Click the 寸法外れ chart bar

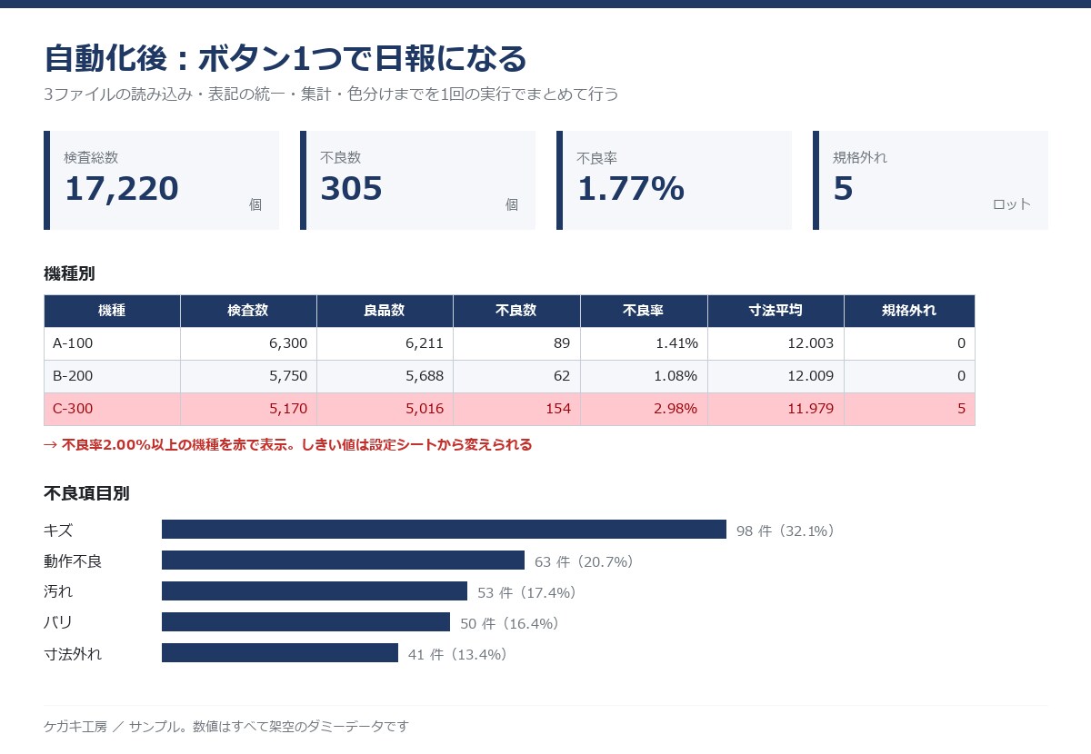[x=280, y=653]
